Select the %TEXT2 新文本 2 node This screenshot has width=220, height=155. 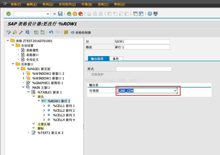click(x=50, y=133)
